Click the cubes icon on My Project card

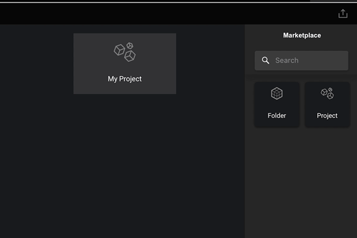pos(124,52)
